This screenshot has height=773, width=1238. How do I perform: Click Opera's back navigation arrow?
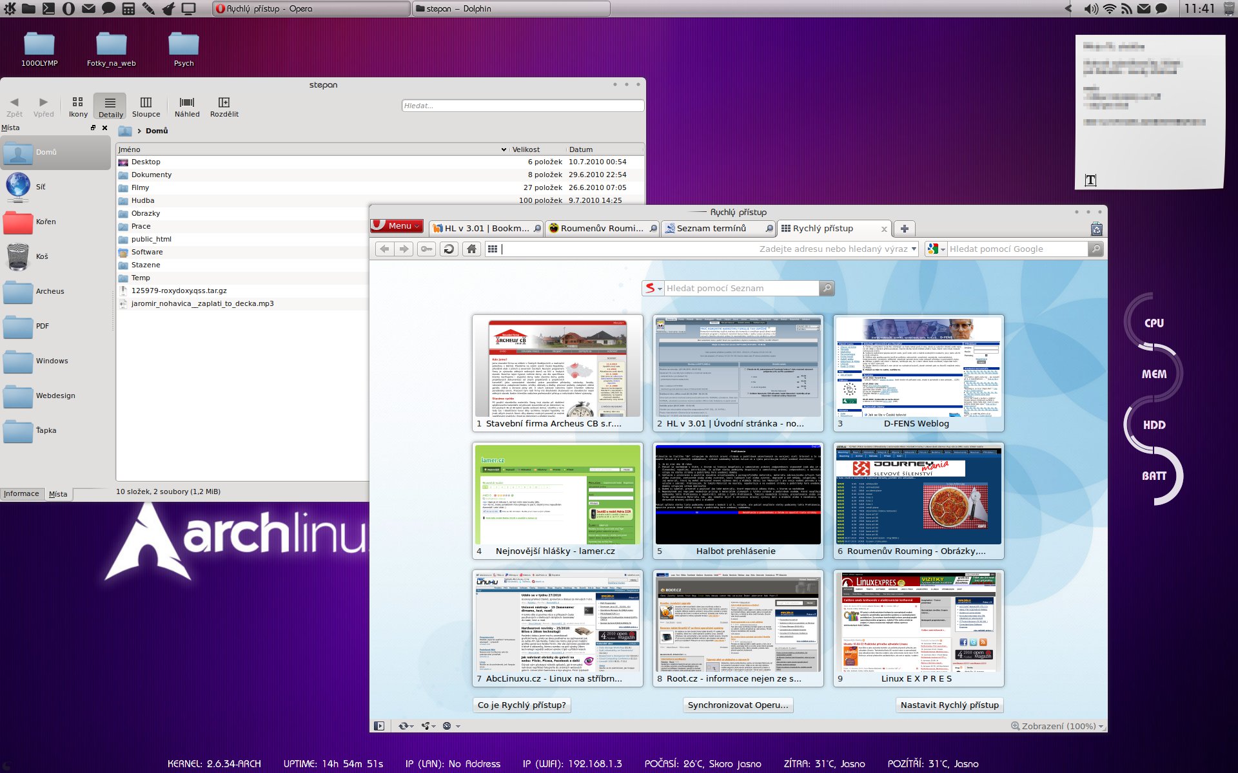click(384, 249)
